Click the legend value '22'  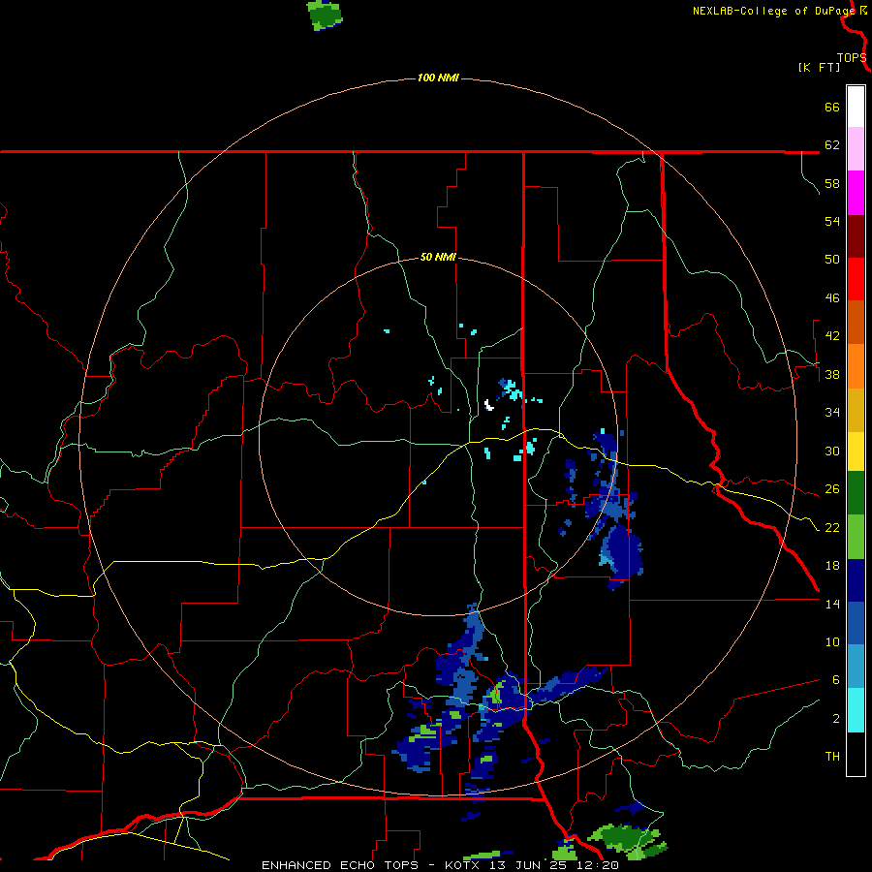pyautogui.click(x=832, y=527)
